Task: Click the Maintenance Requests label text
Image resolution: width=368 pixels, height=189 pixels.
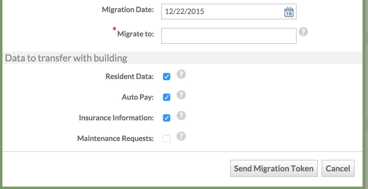Action: coord(115,139)
